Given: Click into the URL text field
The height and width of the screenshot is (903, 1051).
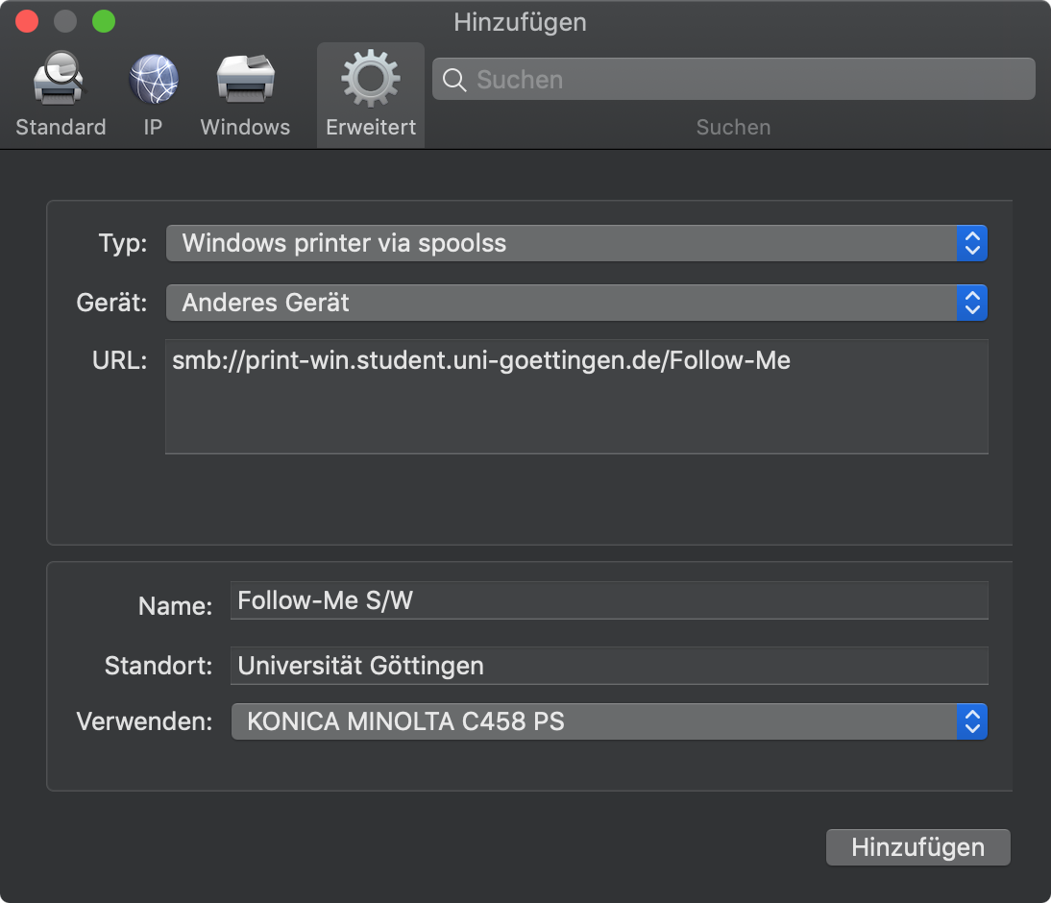Looking at the screenshot, I should click(x=576, y=397).
